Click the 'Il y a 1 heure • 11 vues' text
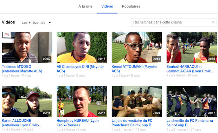The width and height of the screenshot is (218, 133). click(x=17, y=76)
